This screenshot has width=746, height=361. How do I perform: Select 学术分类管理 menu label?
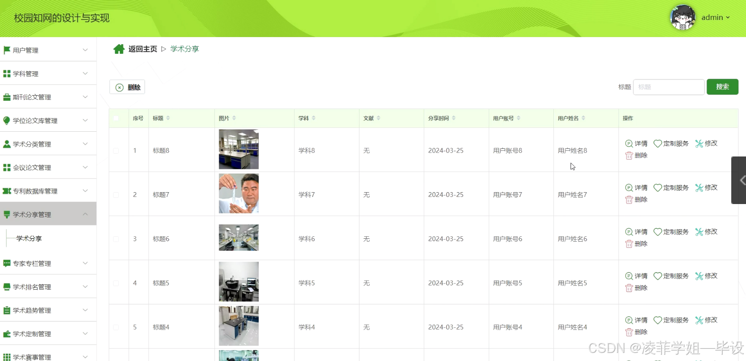coord(32,144)
